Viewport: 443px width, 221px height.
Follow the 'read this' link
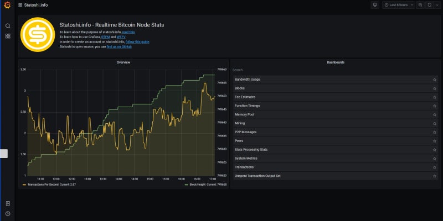click(128, 32)
